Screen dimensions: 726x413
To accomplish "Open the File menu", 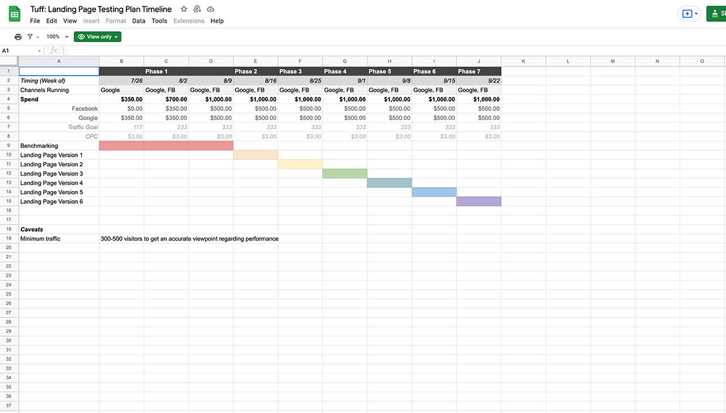I will [x=35, y=21].
